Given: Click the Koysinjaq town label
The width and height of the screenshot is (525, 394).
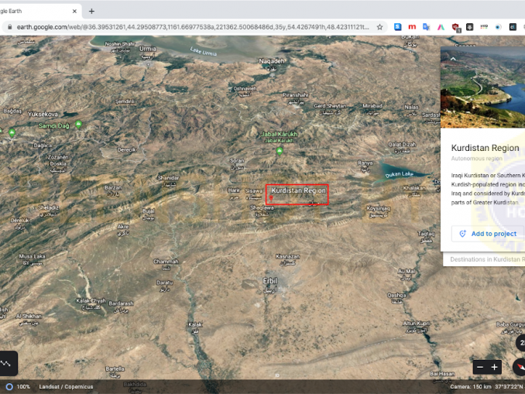Looking at the screenshot, I should pyautogui.click(x=379, y=208).
